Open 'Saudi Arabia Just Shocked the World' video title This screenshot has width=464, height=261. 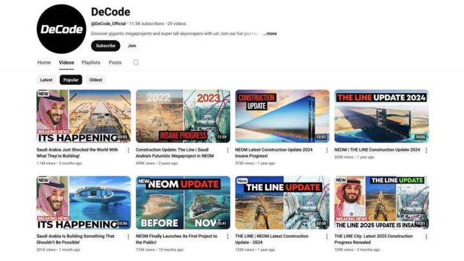pyautogui.click(x=77, y=153)
